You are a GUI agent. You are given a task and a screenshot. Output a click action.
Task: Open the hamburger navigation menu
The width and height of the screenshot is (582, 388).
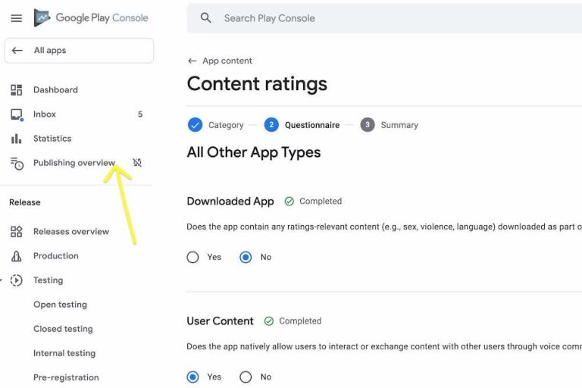click(17, 18)
